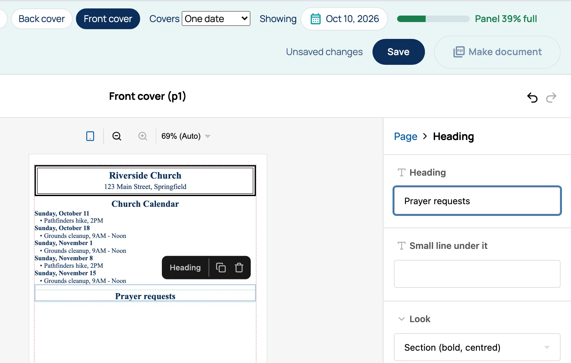Open the 69% (Auto) zoom dropdown
Viewport: 571px width, 363px height.
click(186, 136)
